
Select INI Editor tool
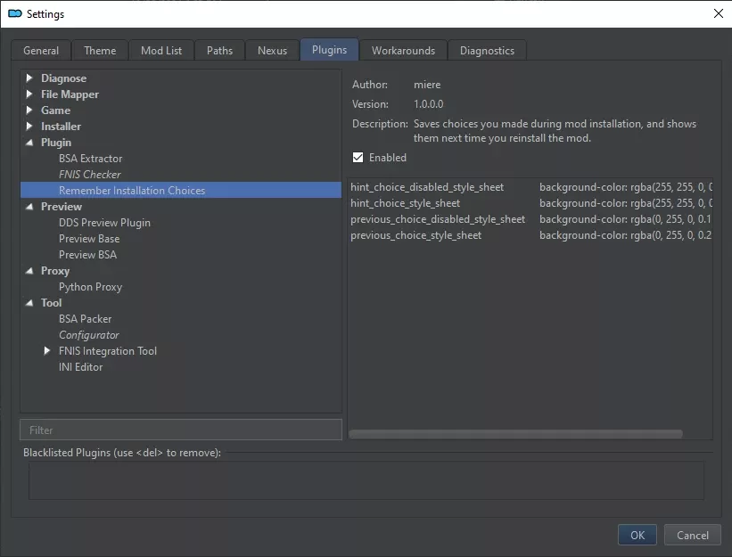point(81,367)
